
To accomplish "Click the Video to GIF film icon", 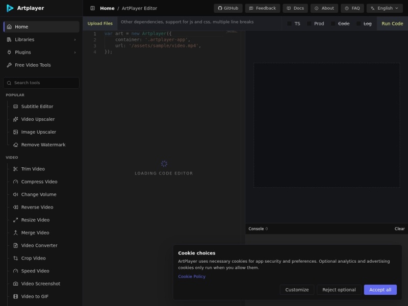I will coord(16,296).
